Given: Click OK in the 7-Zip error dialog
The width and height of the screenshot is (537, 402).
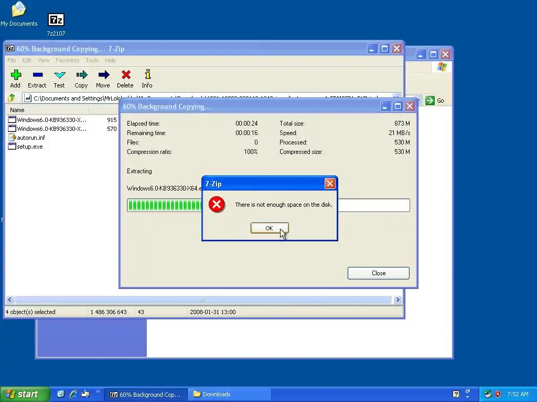Looking at the screenshot, I should click(270, 228).
